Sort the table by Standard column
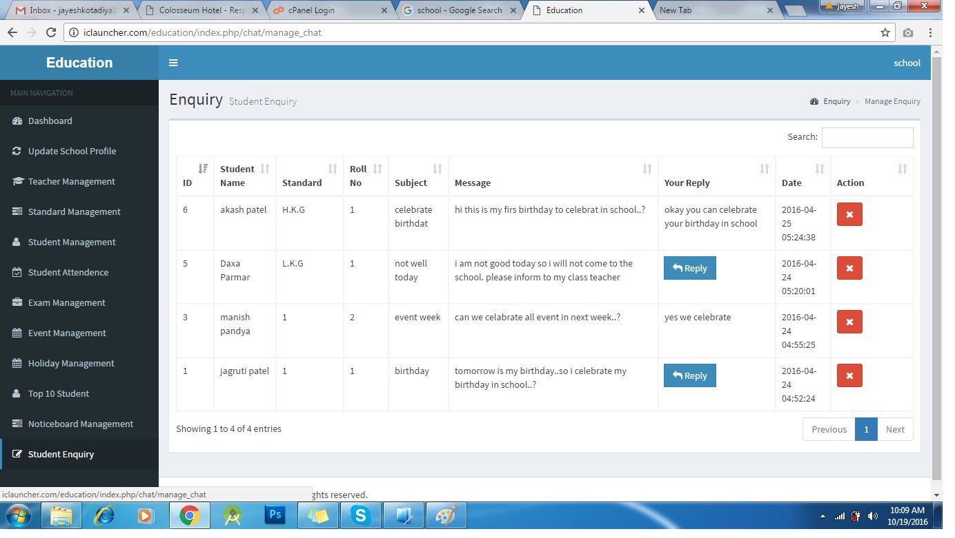 pyautogui.click(x=310, y=176)
